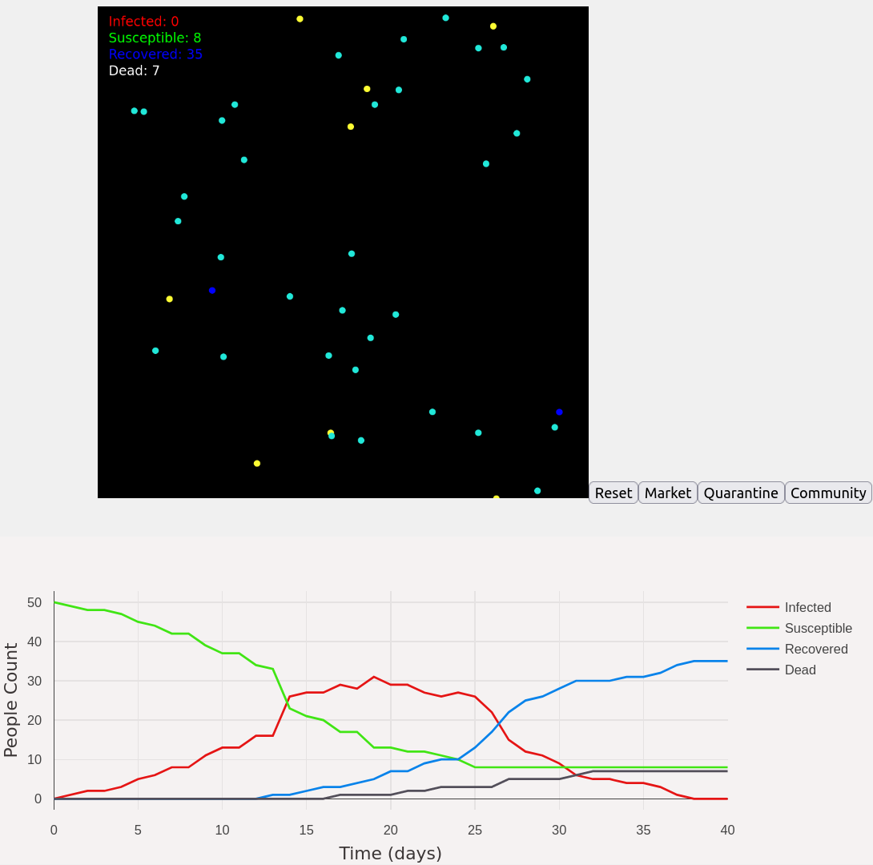Click the blue line swatch in legend
This screenshot has height=865, width=873.
762,649
